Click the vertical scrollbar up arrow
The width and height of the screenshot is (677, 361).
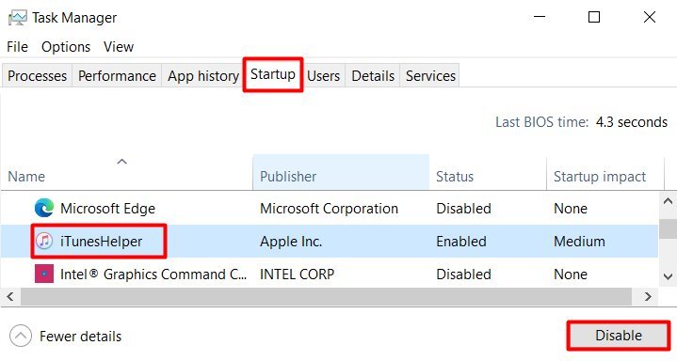668,201
